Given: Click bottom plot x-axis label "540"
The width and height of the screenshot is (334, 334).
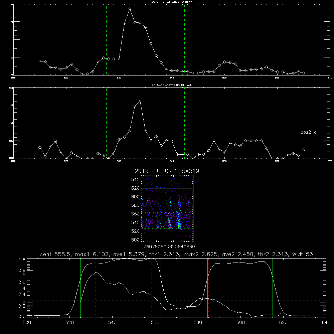Looking at the screenshot, I should tap(112, 323).
